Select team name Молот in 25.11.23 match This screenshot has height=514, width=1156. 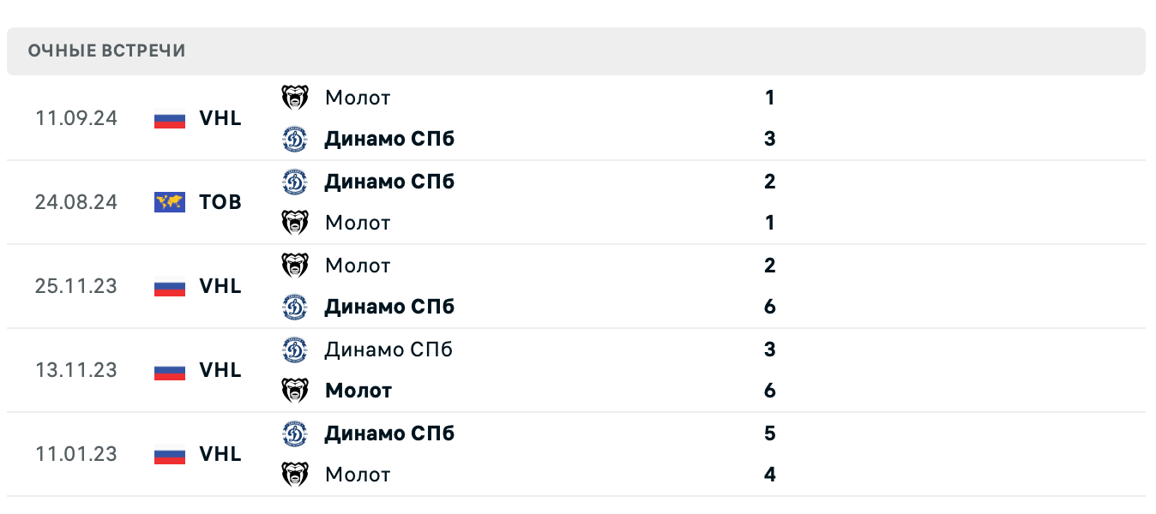358,266
